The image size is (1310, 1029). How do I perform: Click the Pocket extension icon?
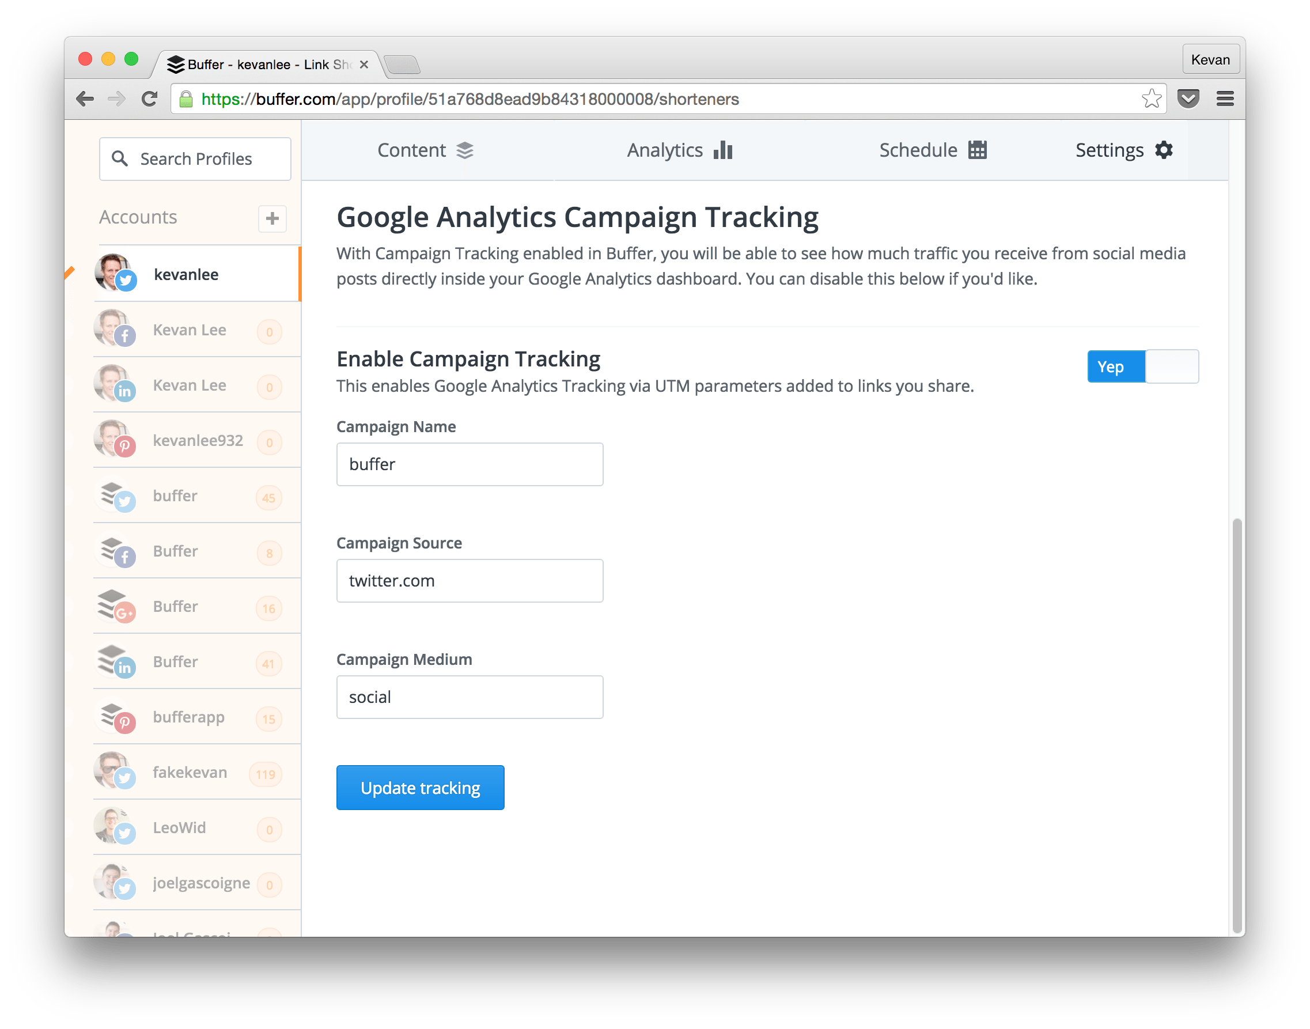click(x=1188, y=99)
